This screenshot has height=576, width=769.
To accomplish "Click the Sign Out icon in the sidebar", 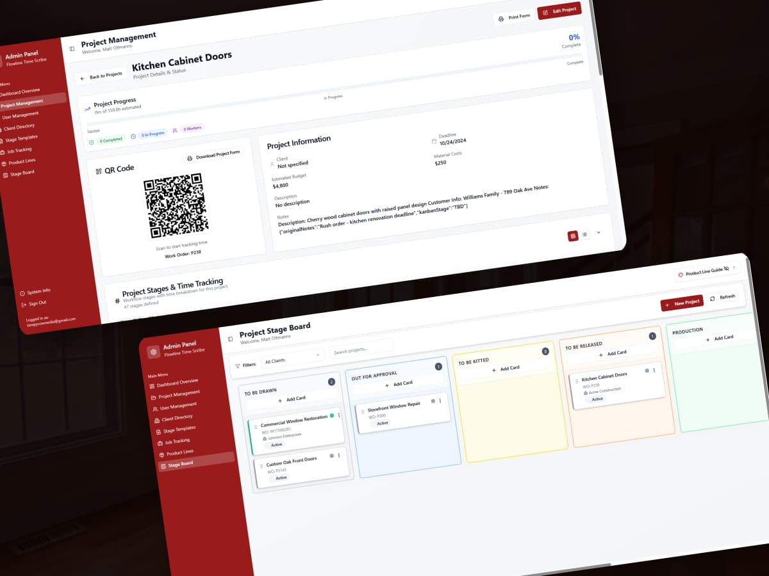I will click(x=24, y=304).
